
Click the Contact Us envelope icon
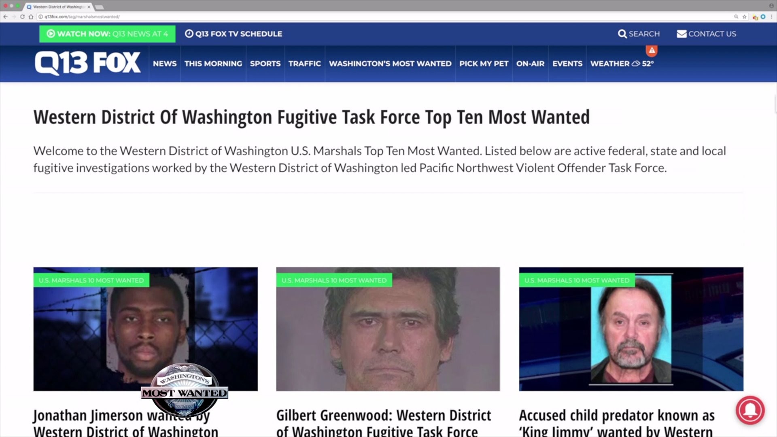(x=681, y=34)
